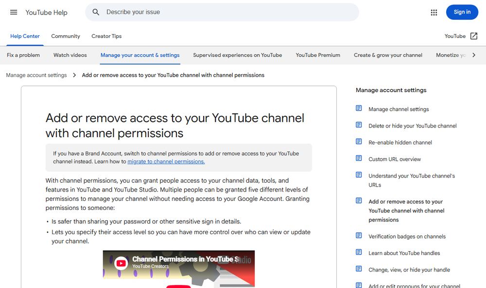Open Re-enable hidden channel article
Image resolution: width=486 pixels, height=288 pixels.
(400, 143)
